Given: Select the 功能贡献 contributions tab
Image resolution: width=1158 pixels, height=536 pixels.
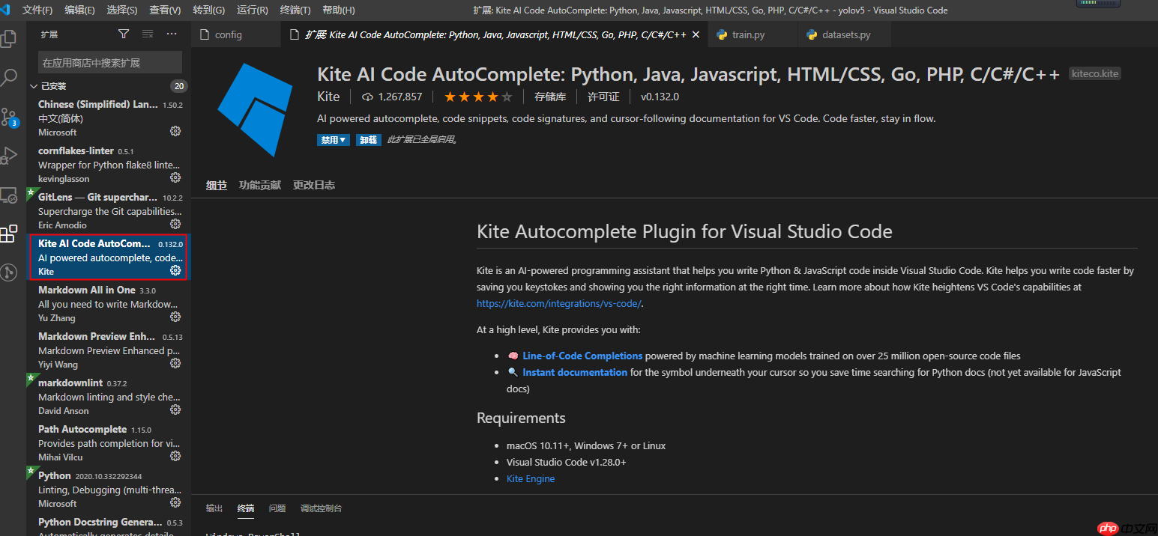Looking at the screenshot, I should point(260,185).
